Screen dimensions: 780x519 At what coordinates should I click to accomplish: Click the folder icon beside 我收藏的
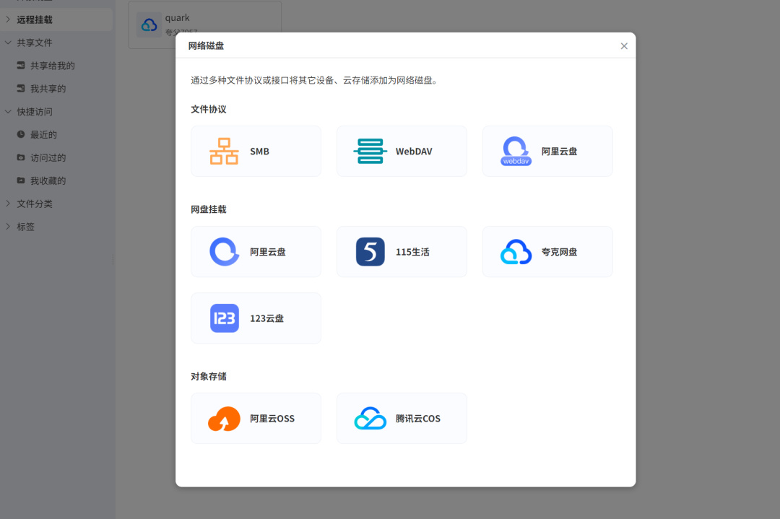21,180
